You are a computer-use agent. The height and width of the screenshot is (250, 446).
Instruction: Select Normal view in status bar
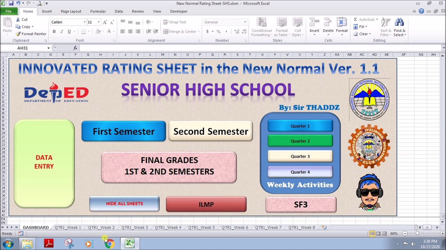click(x=372, y=234)
